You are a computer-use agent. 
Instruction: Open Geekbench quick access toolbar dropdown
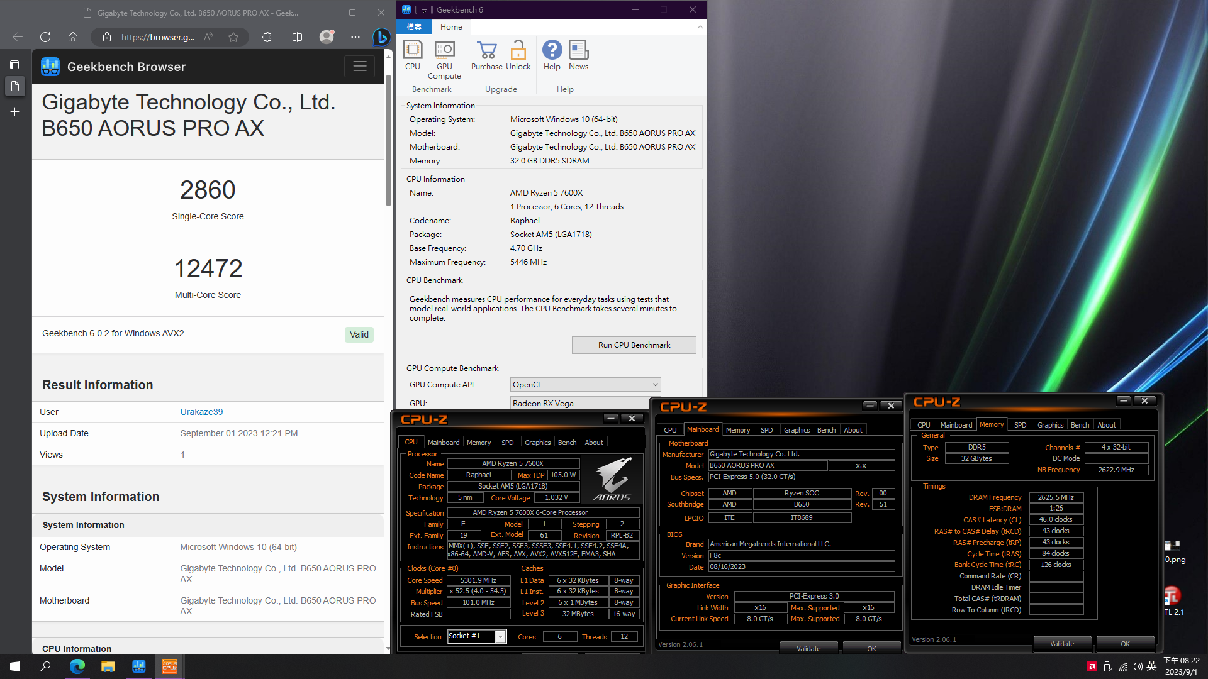425,10
